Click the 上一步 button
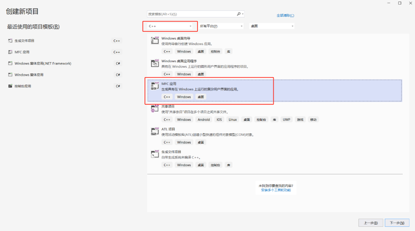 (x=371, y=223)
